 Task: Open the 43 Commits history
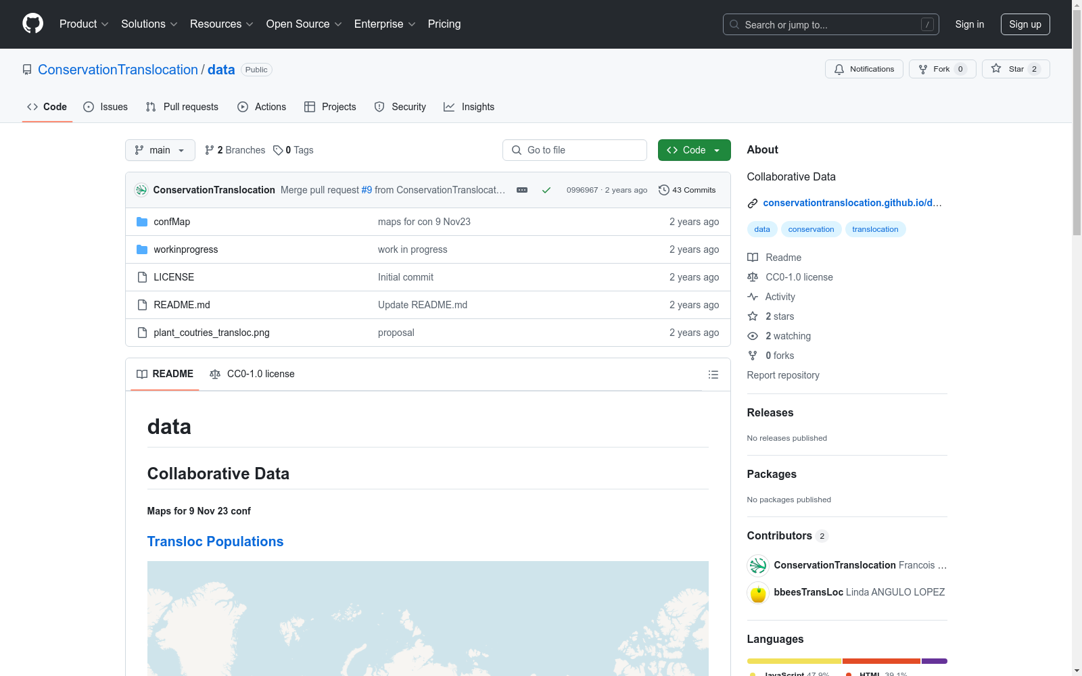(687, 190)
